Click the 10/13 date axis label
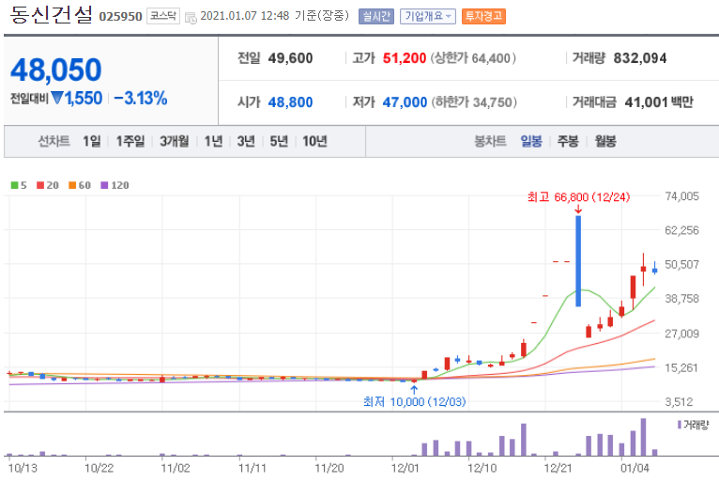This screenshot has width=719, height=482. click(23, 468)
